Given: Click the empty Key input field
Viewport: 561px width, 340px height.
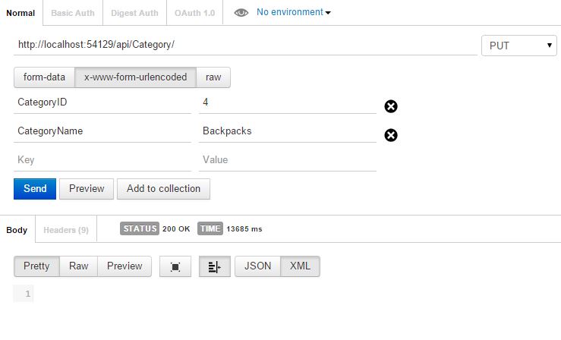Looking at the screenshot, I should (102, 160).
